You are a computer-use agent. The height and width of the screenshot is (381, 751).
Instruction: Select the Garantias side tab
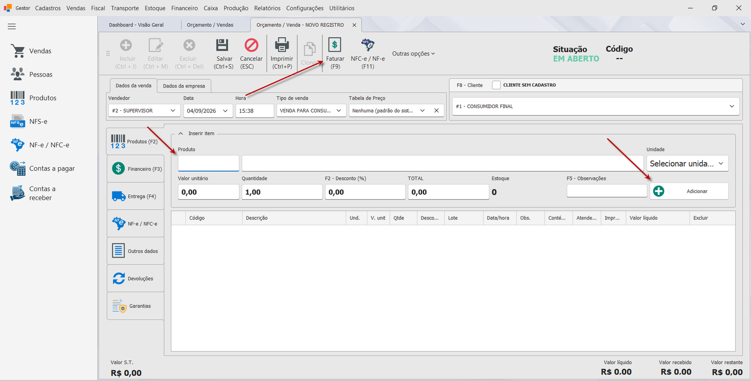click(x=136, y=306)
